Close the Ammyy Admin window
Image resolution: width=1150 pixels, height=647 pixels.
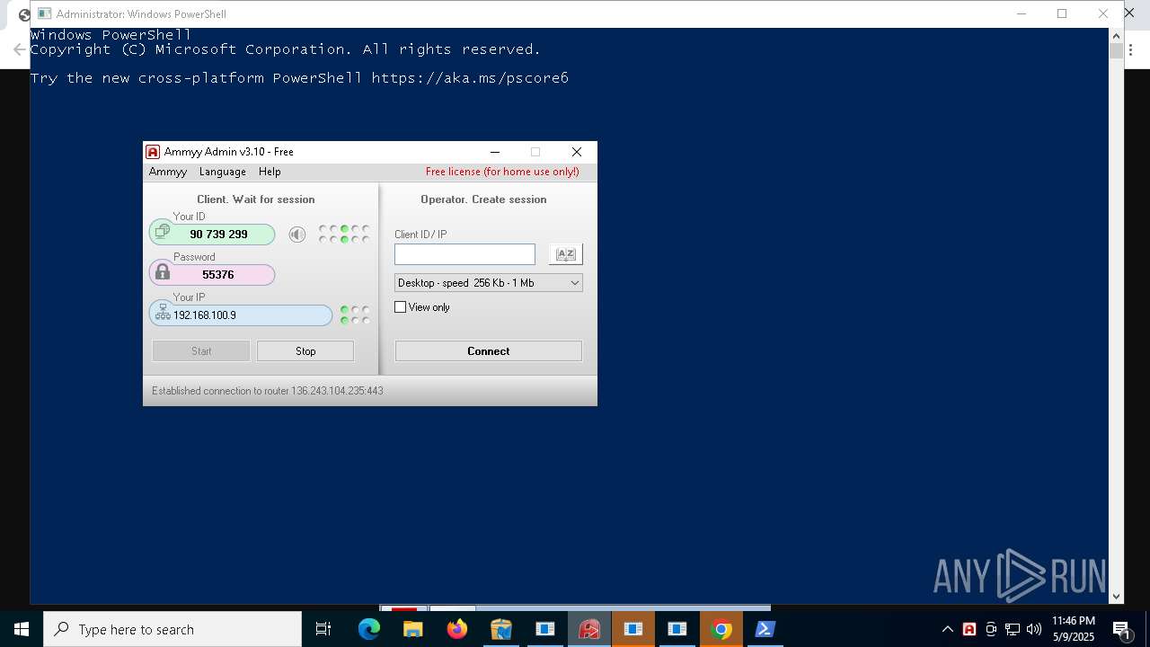point(577,152)
